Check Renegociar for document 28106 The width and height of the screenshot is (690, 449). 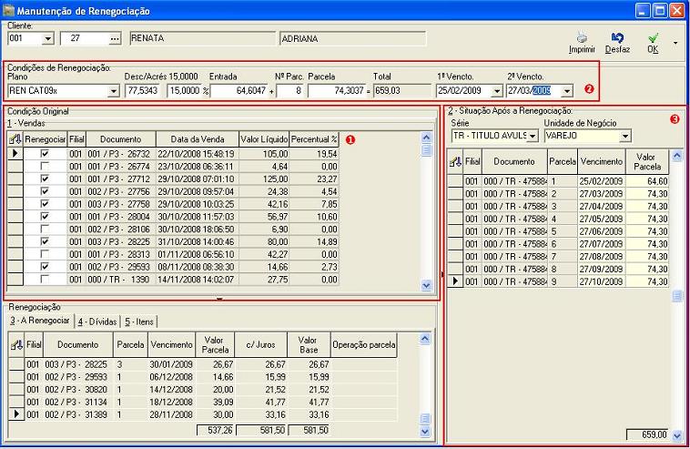[45, 229]
